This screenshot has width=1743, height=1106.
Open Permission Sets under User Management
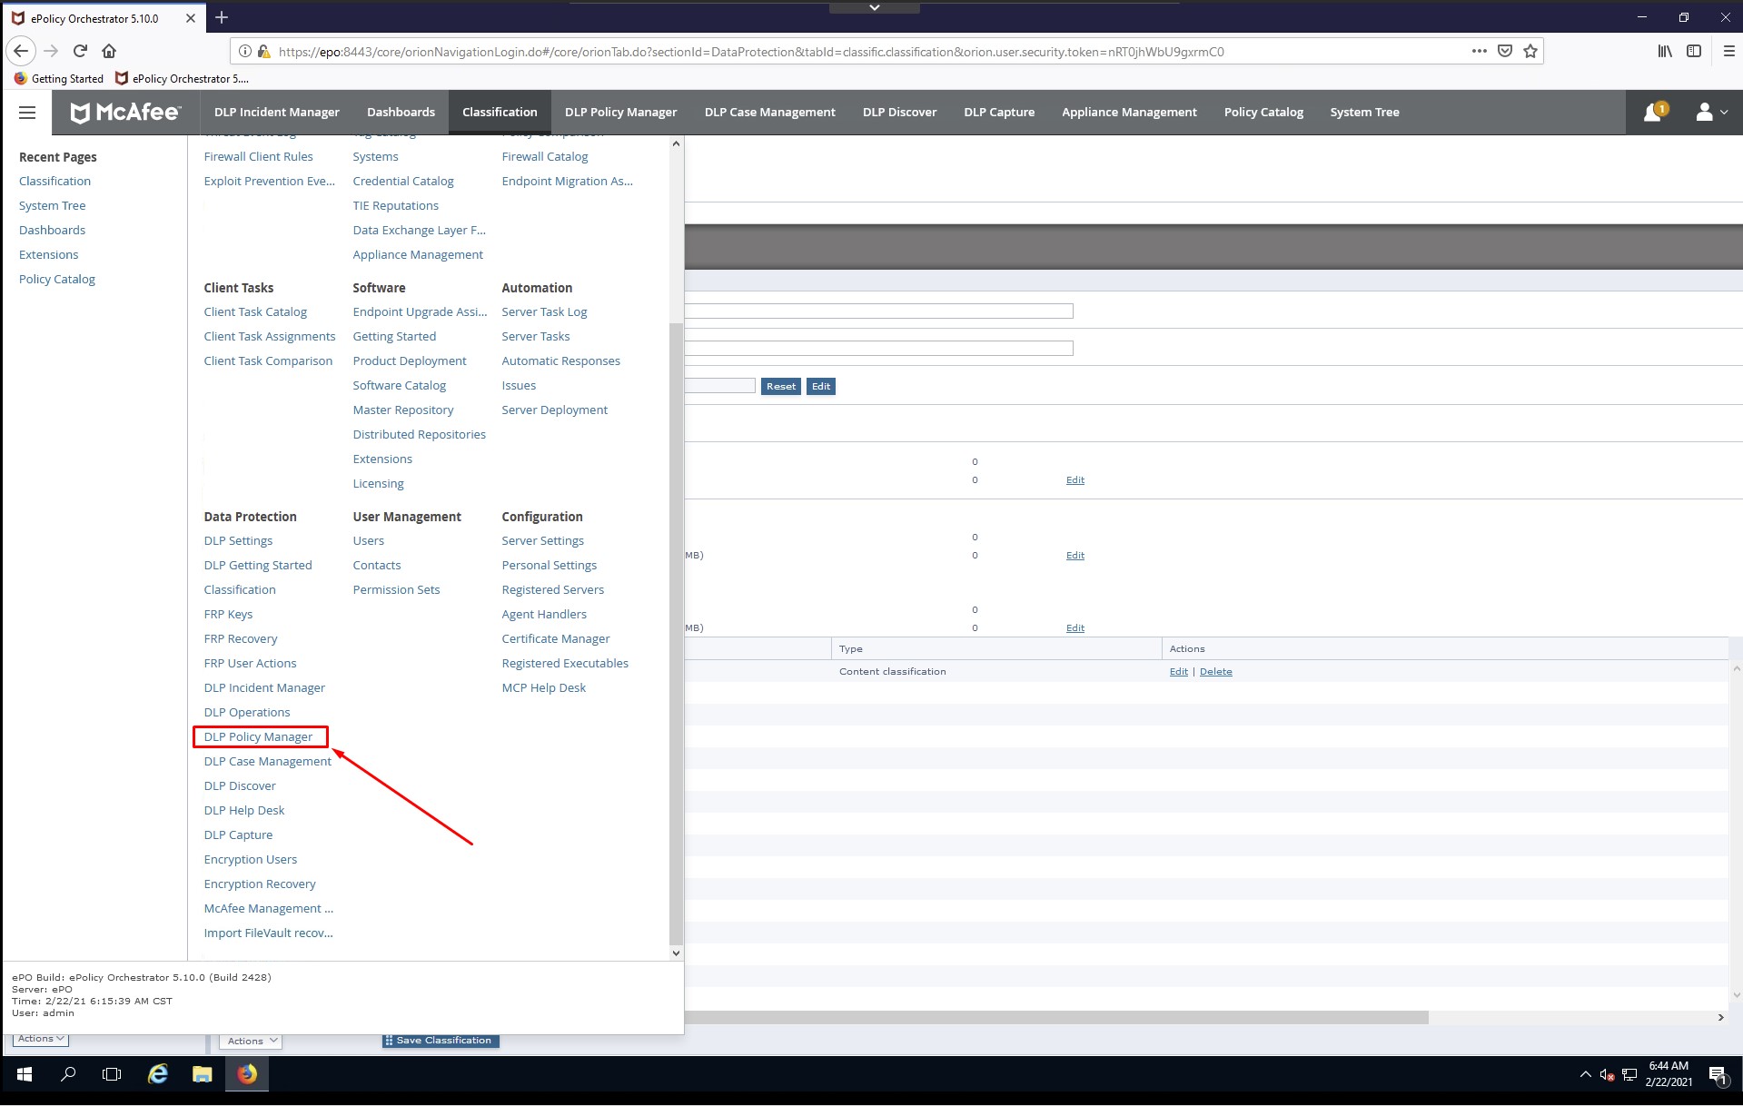point(396,589)
